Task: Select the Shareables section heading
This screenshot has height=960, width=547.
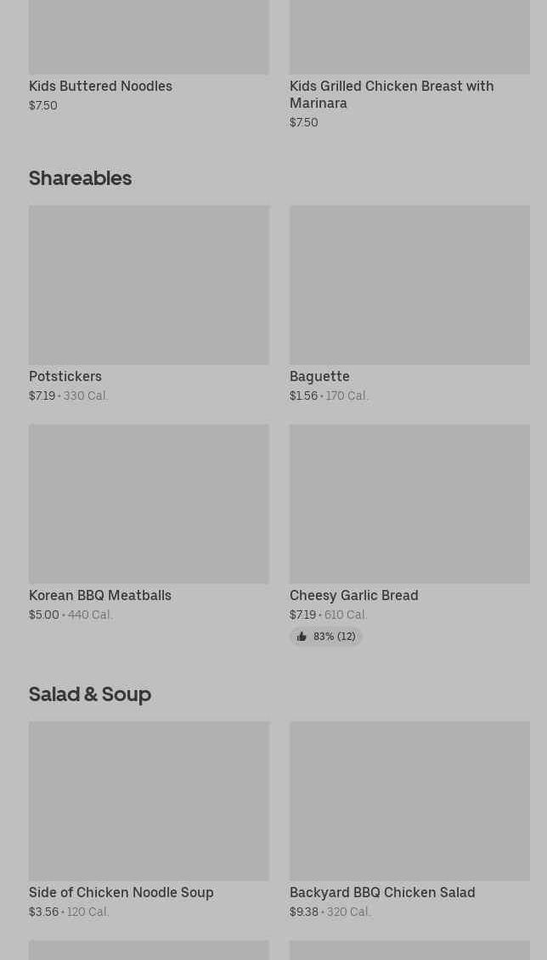Action: click(x=80, y=178)
